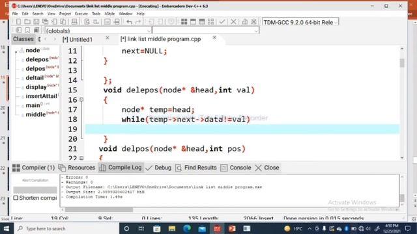Open File Explorer from the taskbar
This screenshot has width=417, height=234.
coord(172,228)
